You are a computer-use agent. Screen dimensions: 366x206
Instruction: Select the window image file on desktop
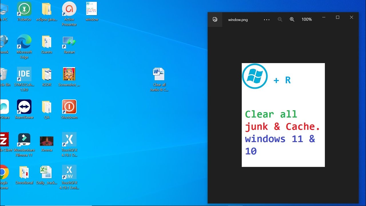(x=91, y=11)
